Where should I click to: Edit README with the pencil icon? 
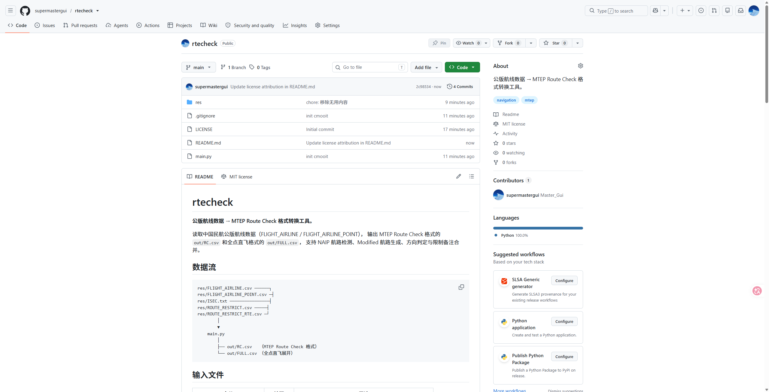click(x=458, y=176)
